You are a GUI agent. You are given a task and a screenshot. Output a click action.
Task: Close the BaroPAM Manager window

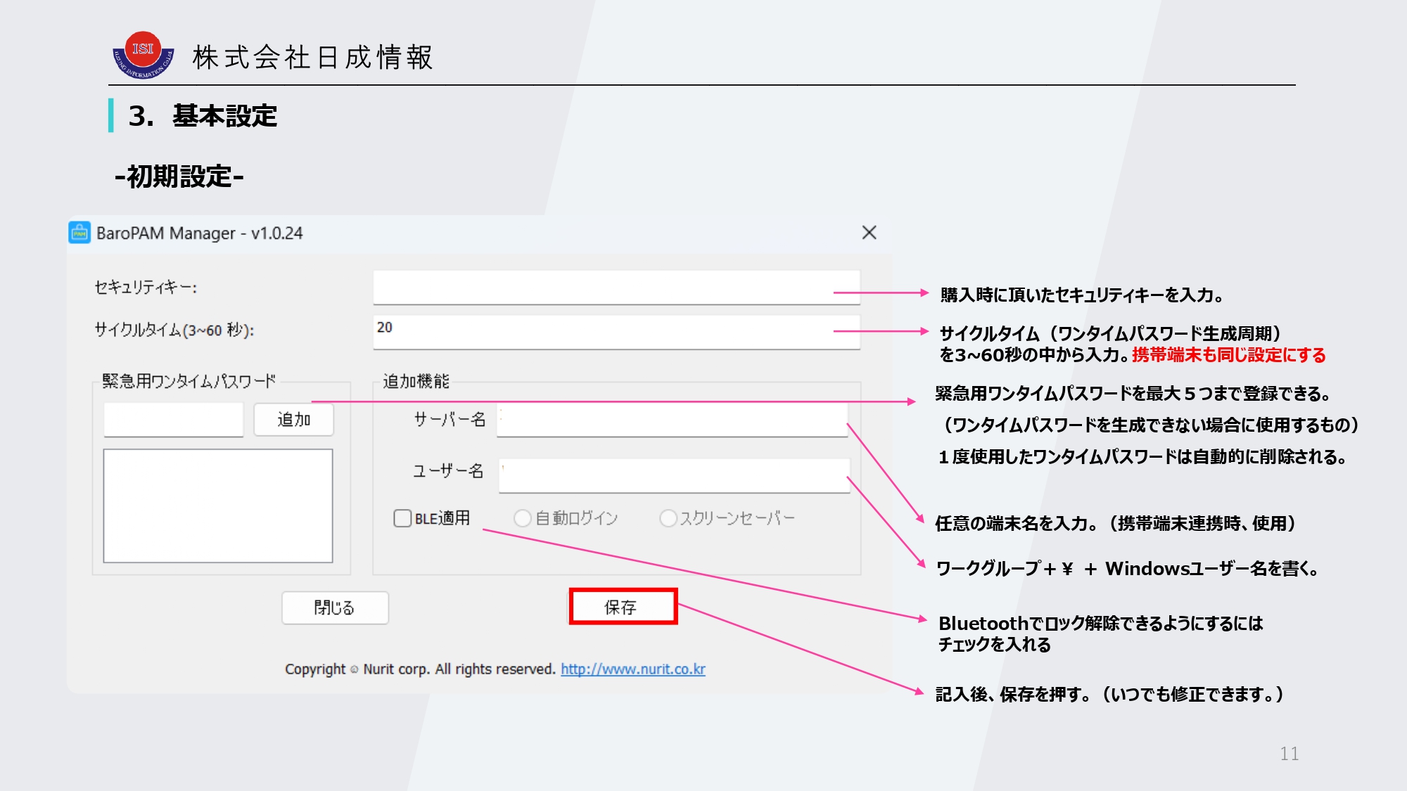870,233
